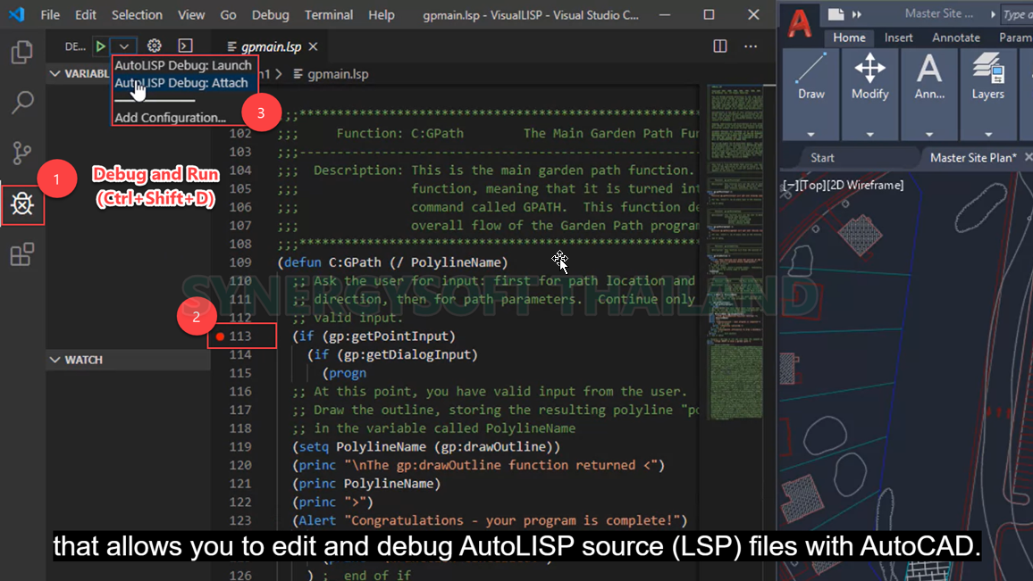The height and width of the screenshot is (581, 1033).
Task: Open the Extensions icon in the activity bar
Action: click(x=22, y=253)
